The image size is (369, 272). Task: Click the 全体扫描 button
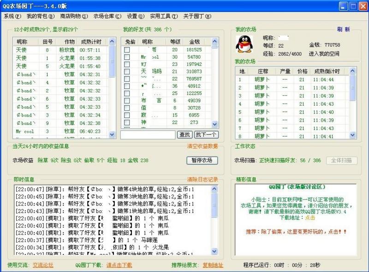coord(341,160)
